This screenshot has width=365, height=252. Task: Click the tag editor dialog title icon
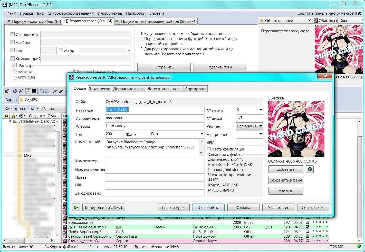(72, 77)
